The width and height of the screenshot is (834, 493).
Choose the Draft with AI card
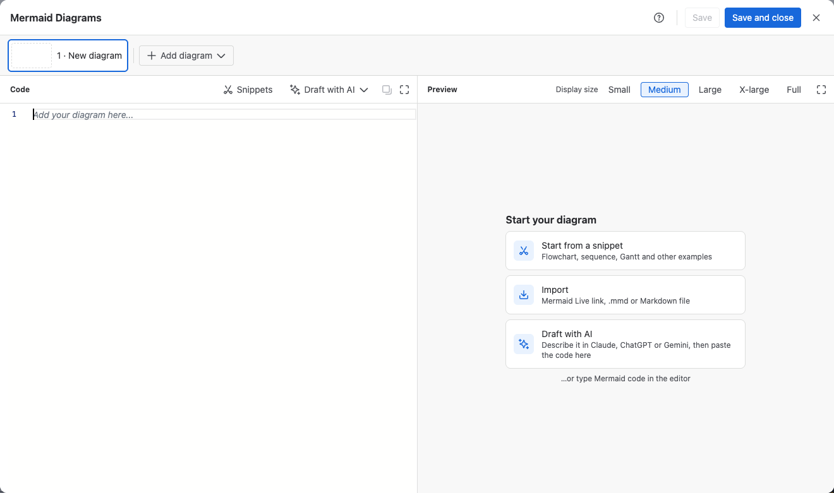click(625, 344)
